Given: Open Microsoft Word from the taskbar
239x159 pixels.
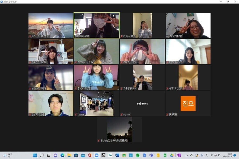Looking at the screenshot, I should coord(117,155).
